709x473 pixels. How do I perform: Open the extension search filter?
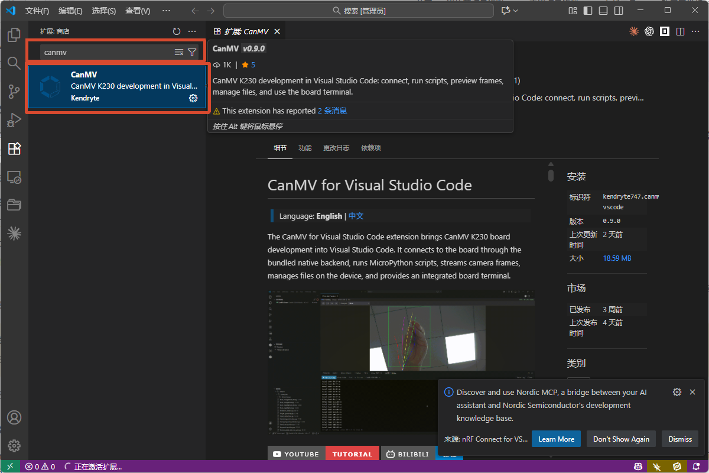click(192, 52)
